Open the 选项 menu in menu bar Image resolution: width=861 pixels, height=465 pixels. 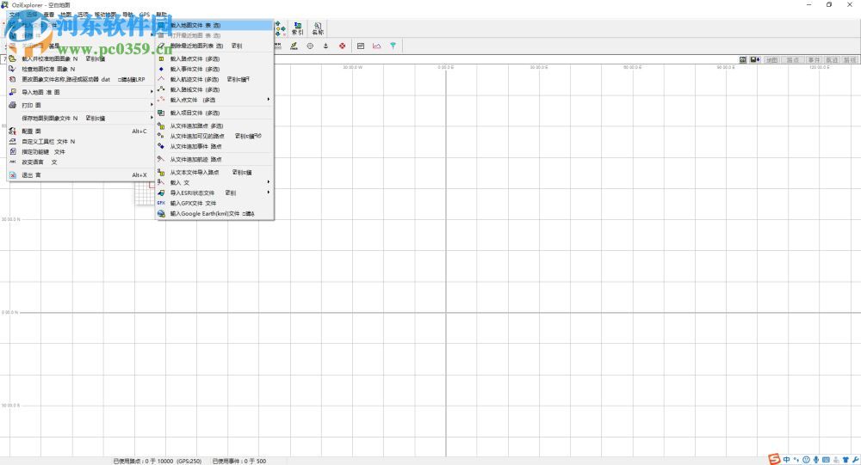pos(83,15)
